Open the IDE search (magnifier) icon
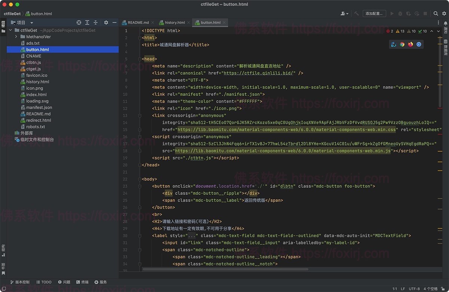 coord(436,13)
